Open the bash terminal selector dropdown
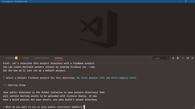195x109 pixels. pos(161,58)
